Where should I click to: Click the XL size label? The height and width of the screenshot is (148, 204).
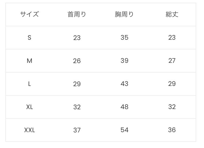pos(30,107)
